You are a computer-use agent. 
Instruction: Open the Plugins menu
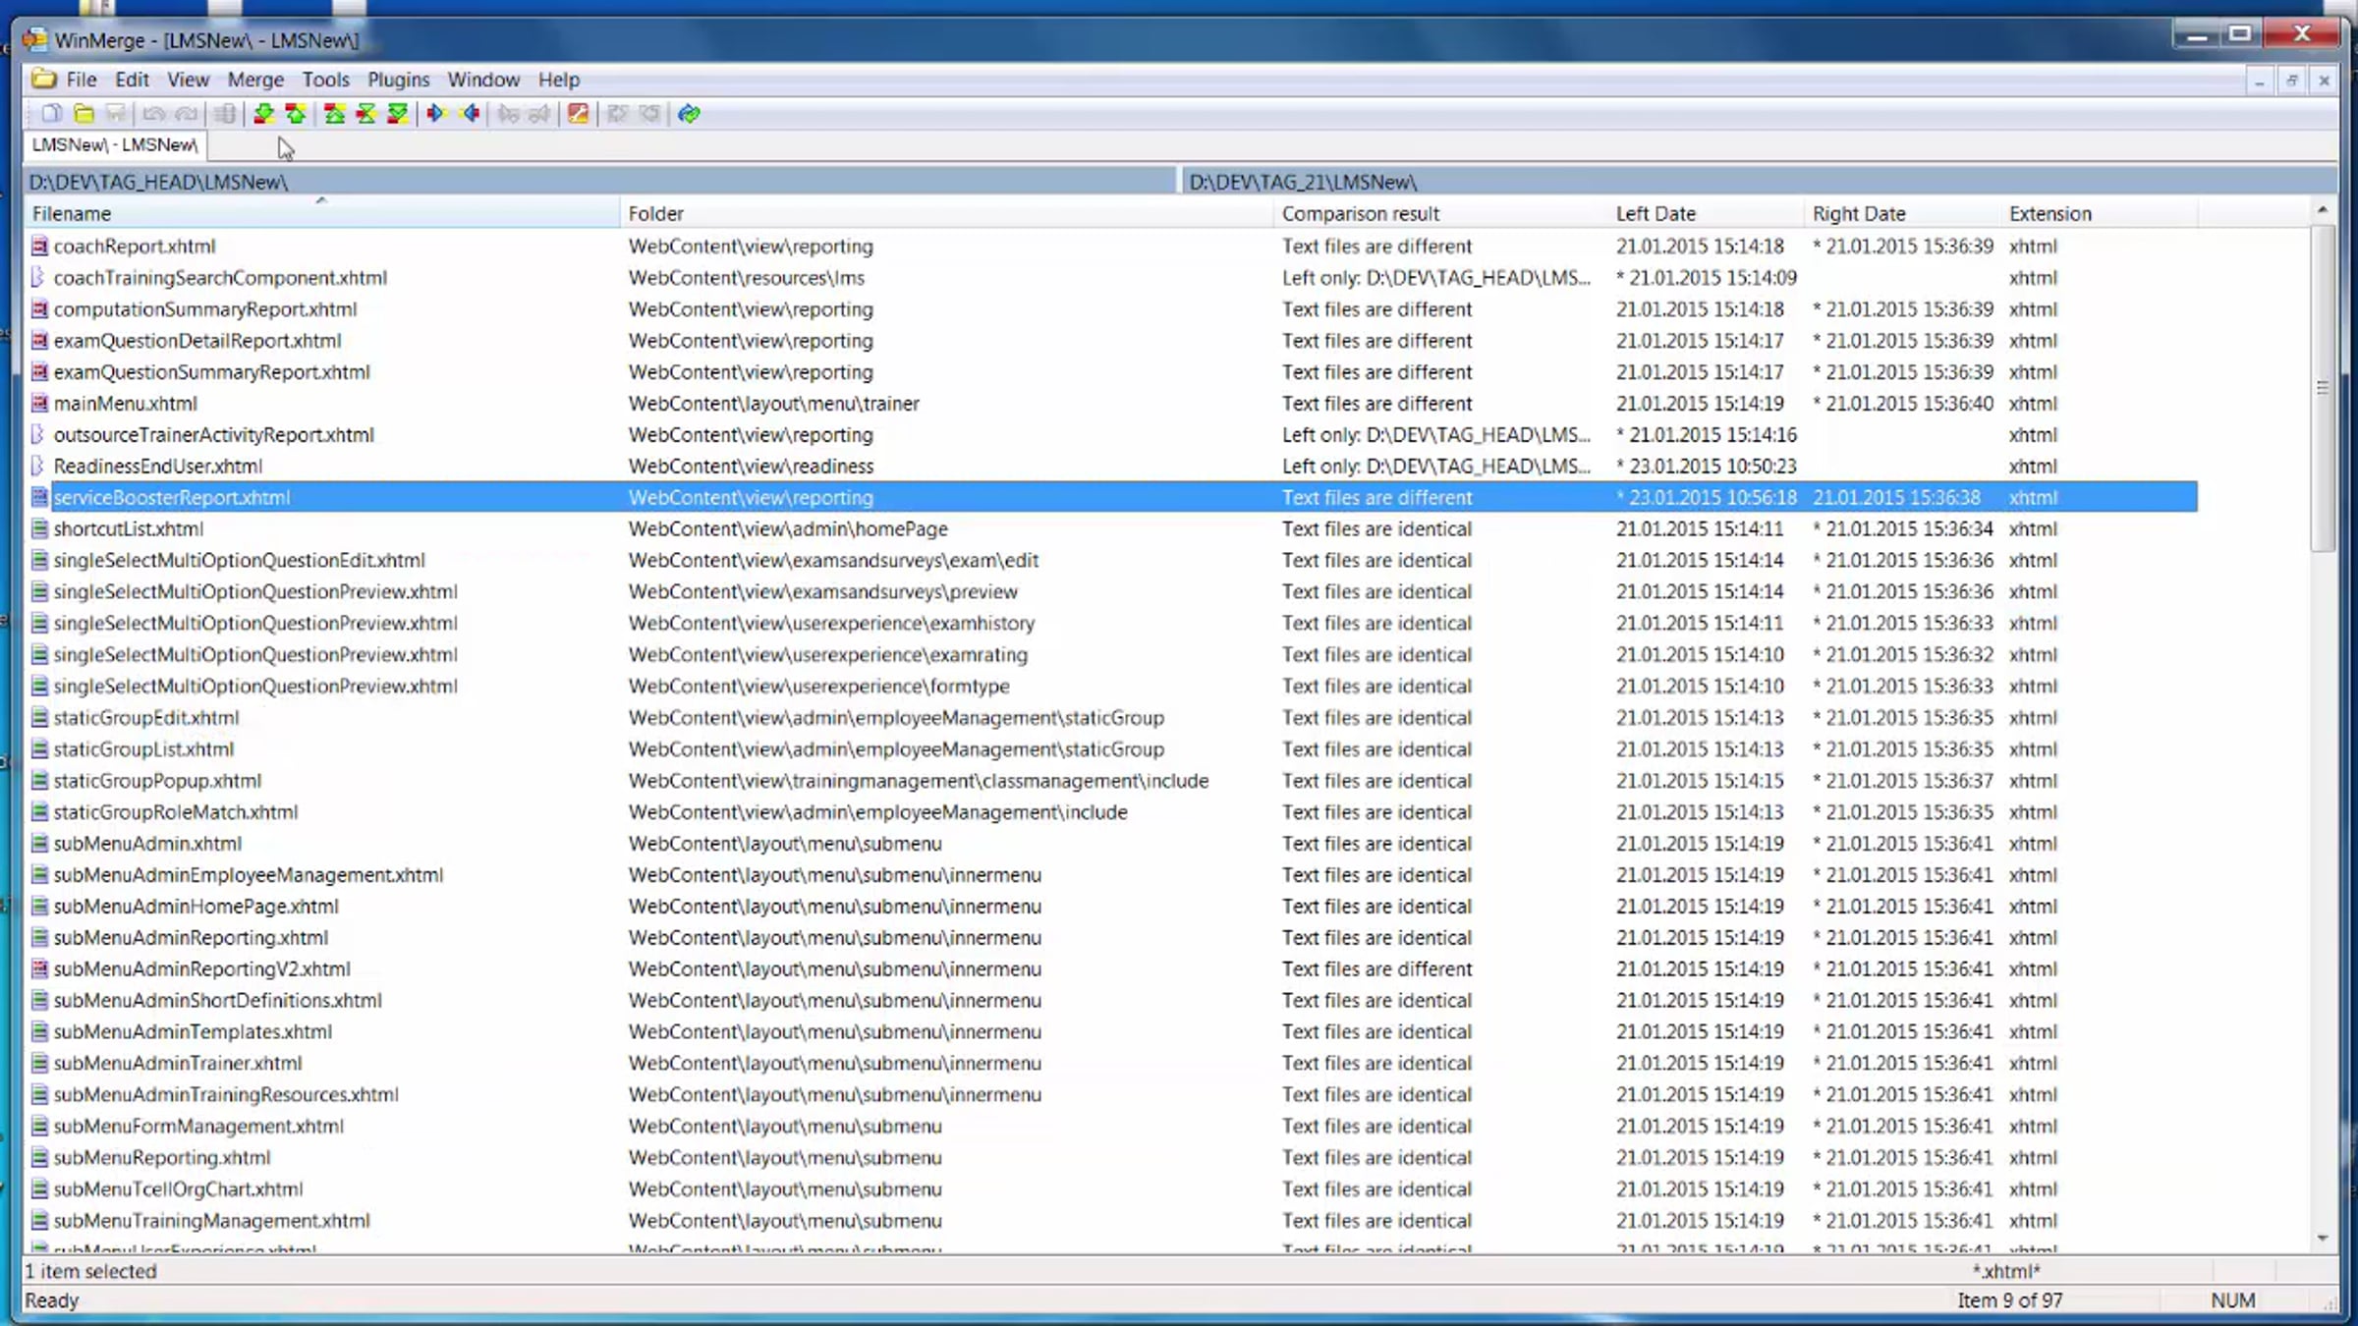pos(398,80)
